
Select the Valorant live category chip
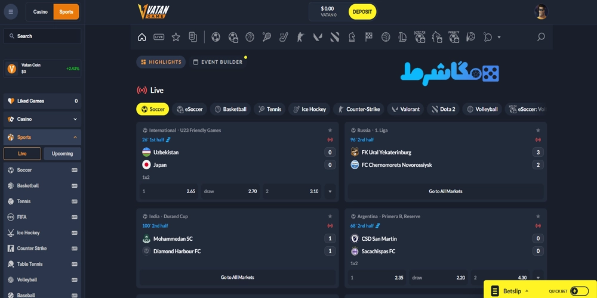[405, 109]
